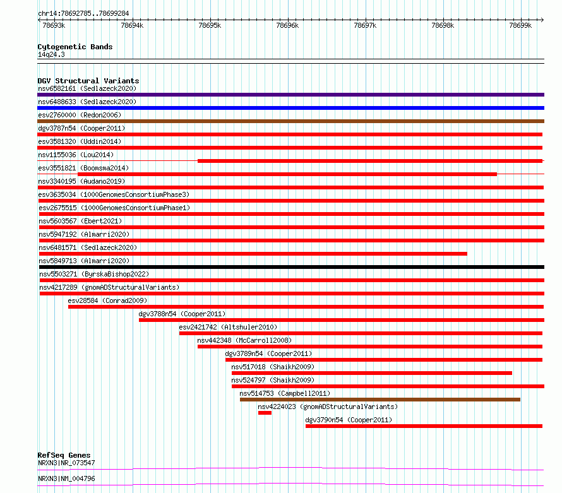This screenshot has width=562, height=493.
Task: Click the ruler's left arrowhead
Action: click(x=39, y=20)
